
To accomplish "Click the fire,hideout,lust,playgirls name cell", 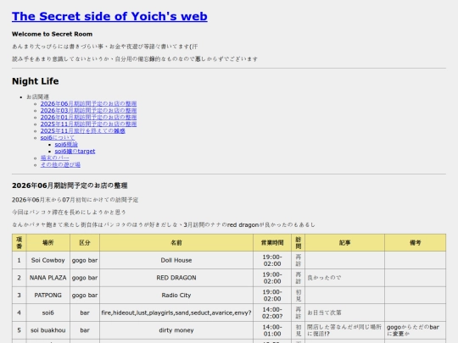I will click(x=176, y=313).
